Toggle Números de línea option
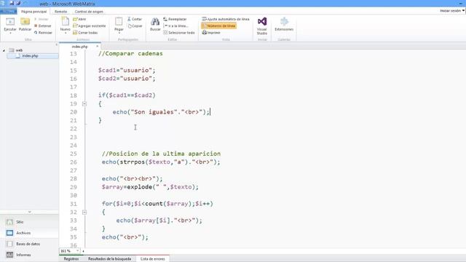 (218, 26)
